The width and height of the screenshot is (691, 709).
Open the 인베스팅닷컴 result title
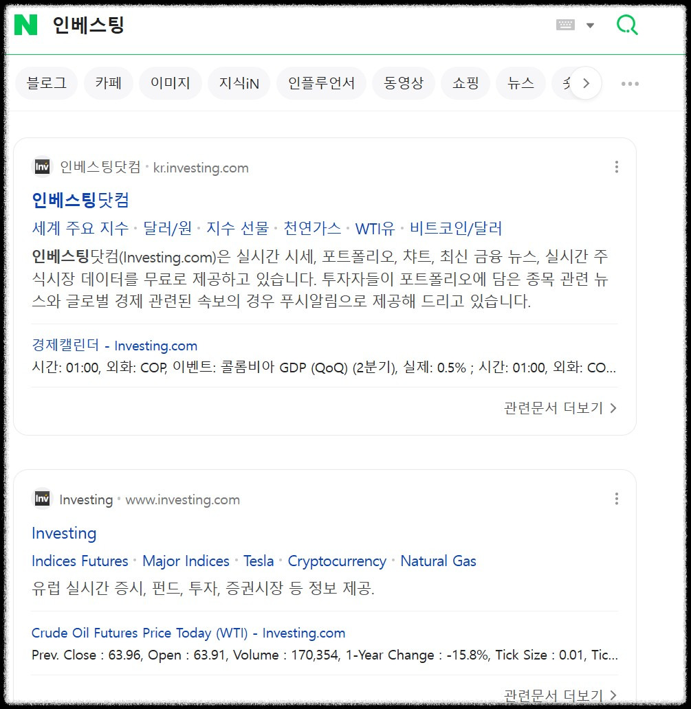(x=80, y=200)
